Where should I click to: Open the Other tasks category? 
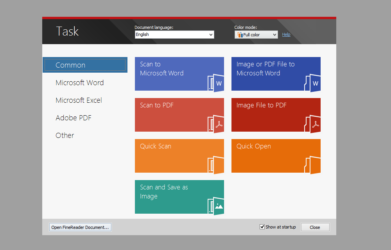tap(65, 135)
